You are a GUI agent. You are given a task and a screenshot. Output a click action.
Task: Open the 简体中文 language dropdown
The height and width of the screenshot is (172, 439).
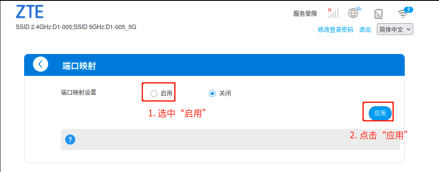[x=395, y=30]
